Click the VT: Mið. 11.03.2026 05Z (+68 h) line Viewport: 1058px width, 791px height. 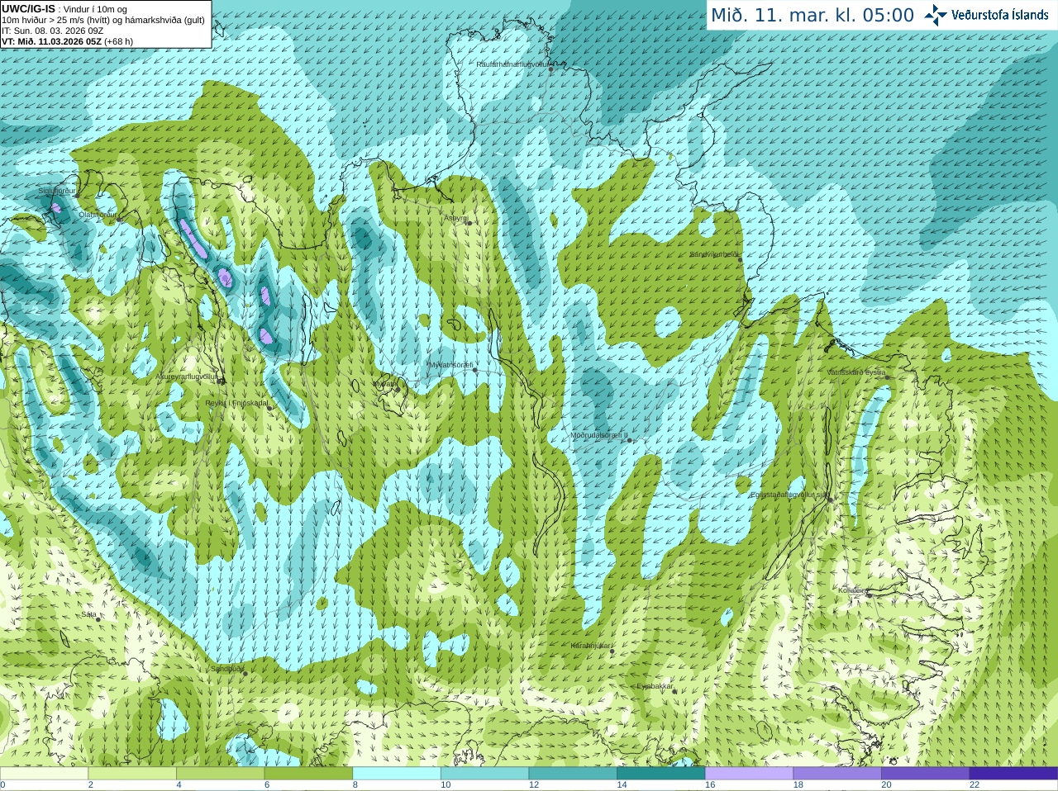(x=67, y=41)
